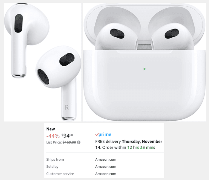Click the green LED on charging case
Image resolution: width=209 pixels, height=180 pixels.
(145, 69)
